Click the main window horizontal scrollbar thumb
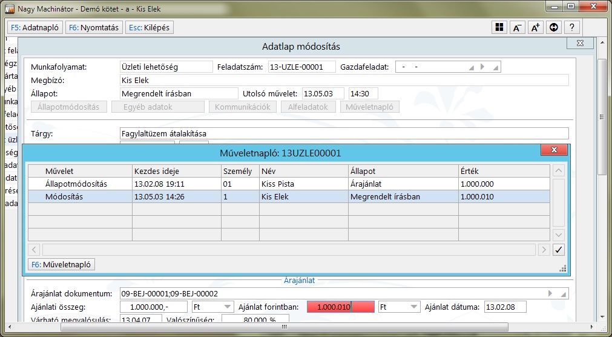 pyautogui.click(x=284, y=327)
